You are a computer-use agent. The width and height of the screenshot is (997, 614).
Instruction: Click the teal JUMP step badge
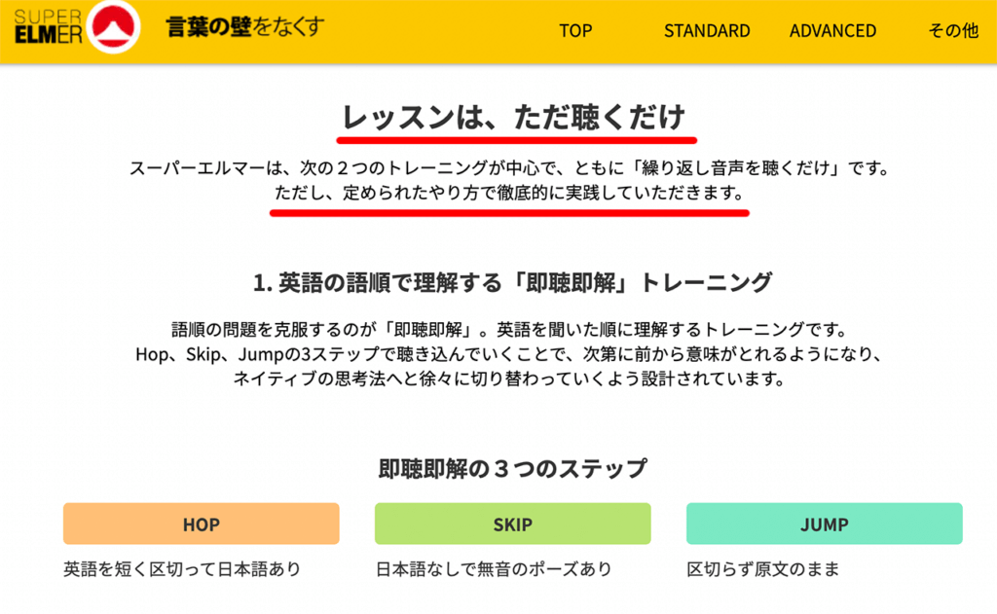pyautogui.click(x=825, y=524)
